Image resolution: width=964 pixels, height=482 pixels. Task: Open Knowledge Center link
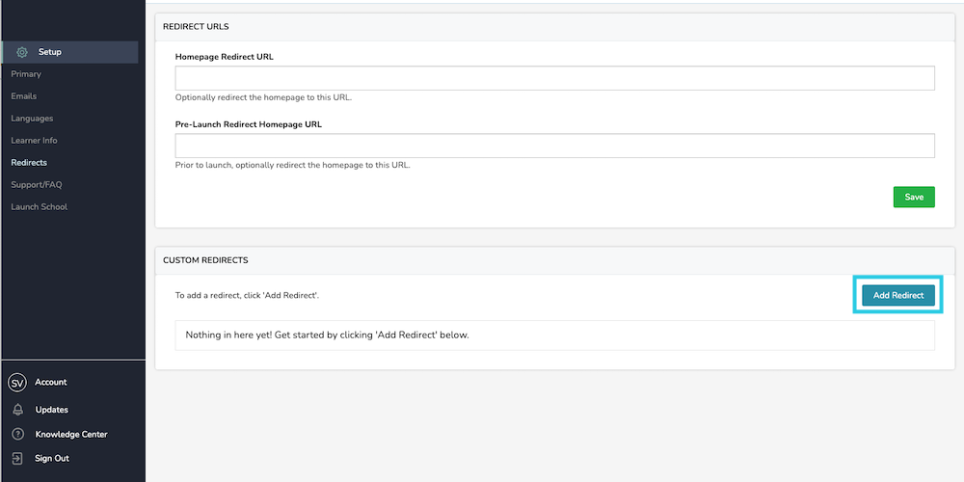(71, 435)
